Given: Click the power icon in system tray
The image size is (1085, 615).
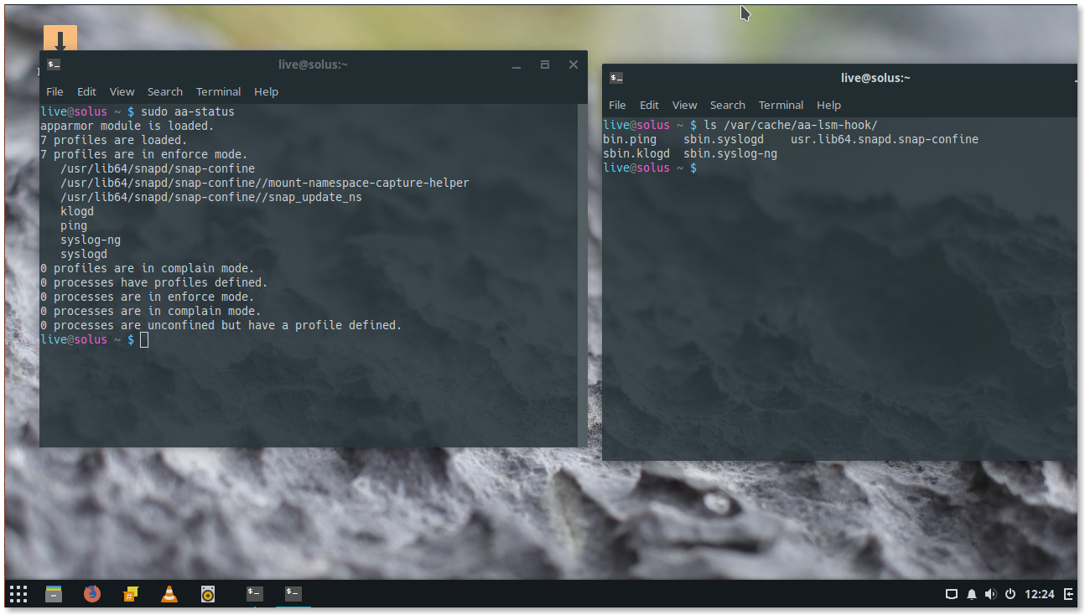Looking at the screenshot, I should coord(1010,594).
